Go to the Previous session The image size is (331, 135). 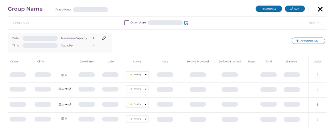[21, 23]
